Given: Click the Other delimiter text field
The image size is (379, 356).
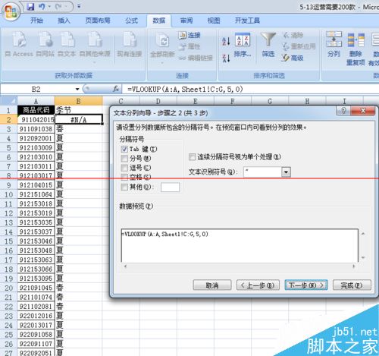Looking at the screenshot, I should tap(170, 187).
